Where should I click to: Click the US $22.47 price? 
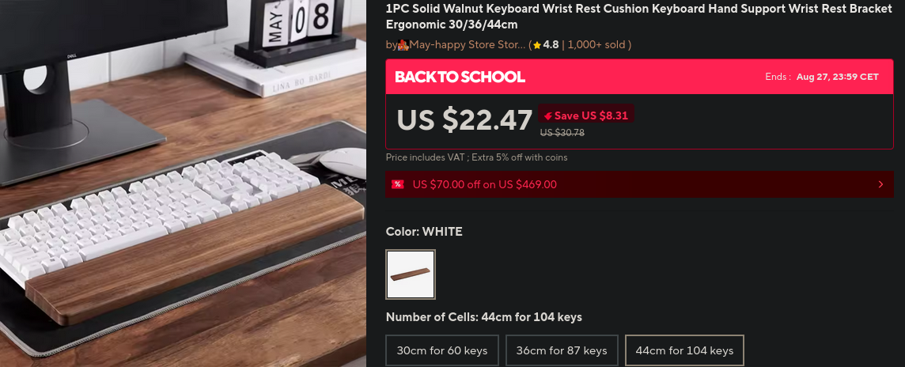(464, 120)
